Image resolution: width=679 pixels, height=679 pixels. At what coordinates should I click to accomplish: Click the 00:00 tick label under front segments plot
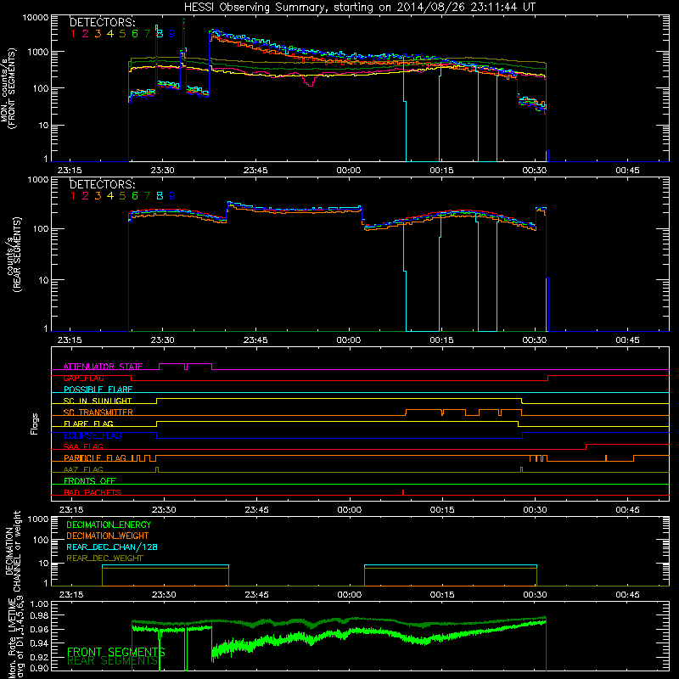coord(349,171)
